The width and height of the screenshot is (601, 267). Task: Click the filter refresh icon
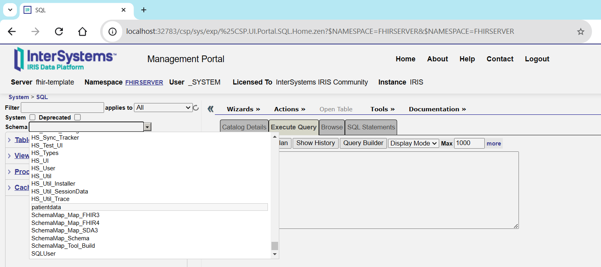[196, 108]
